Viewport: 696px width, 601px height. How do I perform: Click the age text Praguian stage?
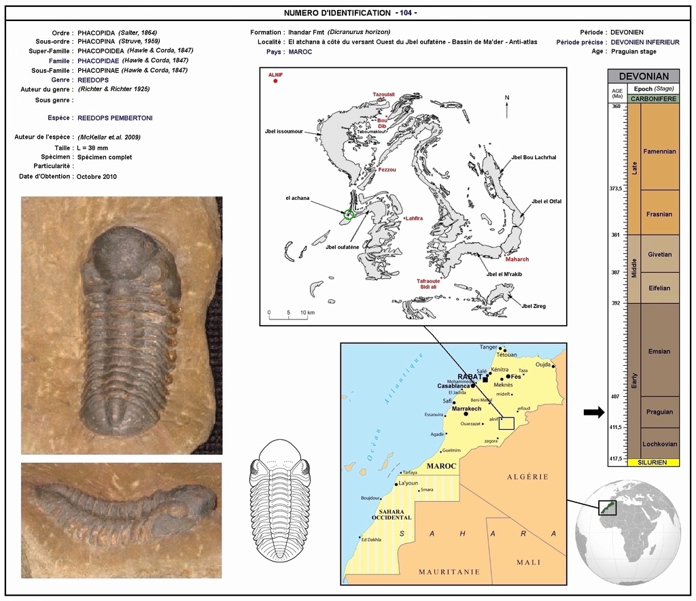point(633,52)
